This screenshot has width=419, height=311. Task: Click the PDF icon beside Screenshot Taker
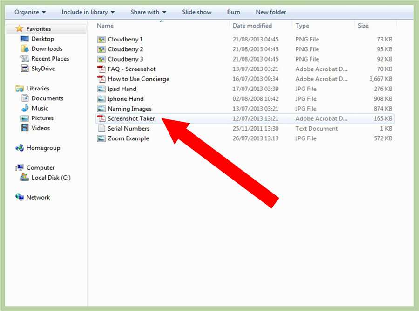point(101,119)
